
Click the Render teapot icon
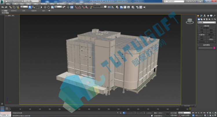pos(145,7)
